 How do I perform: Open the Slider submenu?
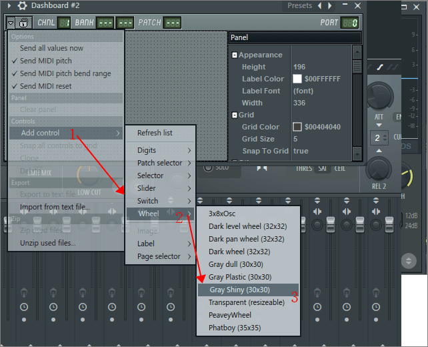click(x=147, y=188)
